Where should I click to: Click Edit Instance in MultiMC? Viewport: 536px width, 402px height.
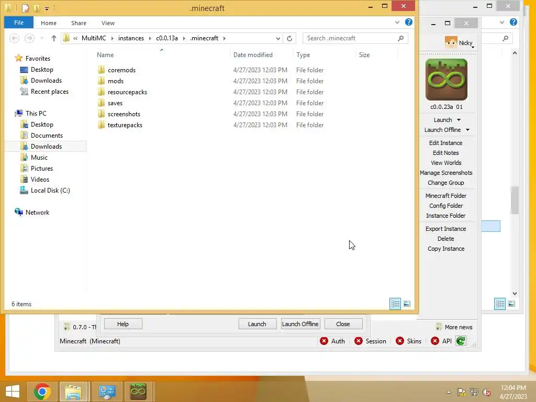[446, 143]
